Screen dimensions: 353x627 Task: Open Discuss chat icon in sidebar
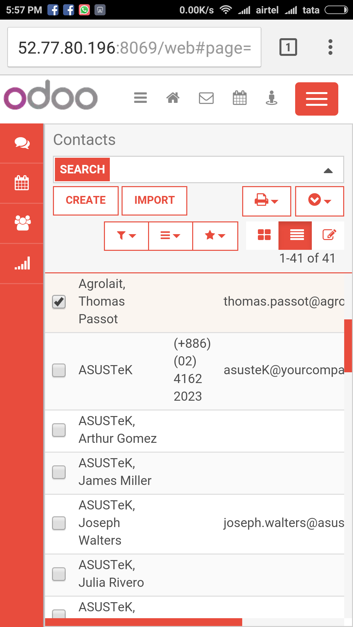22,143
